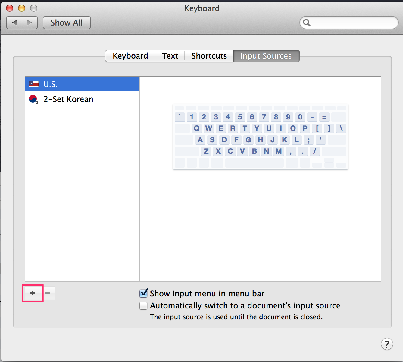This screenshot has width=403, height=362.
Task: Switch to the Shortcuts tab
Action: click(209, 56)
